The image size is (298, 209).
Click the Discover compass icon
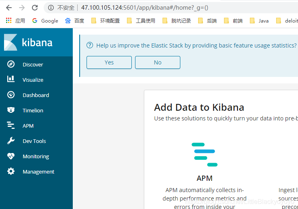tap(11, 64)
